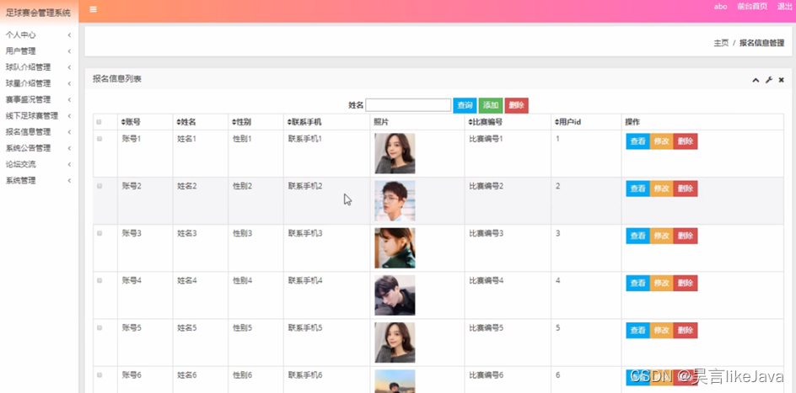Sort the table by 姓名 column

186,122
